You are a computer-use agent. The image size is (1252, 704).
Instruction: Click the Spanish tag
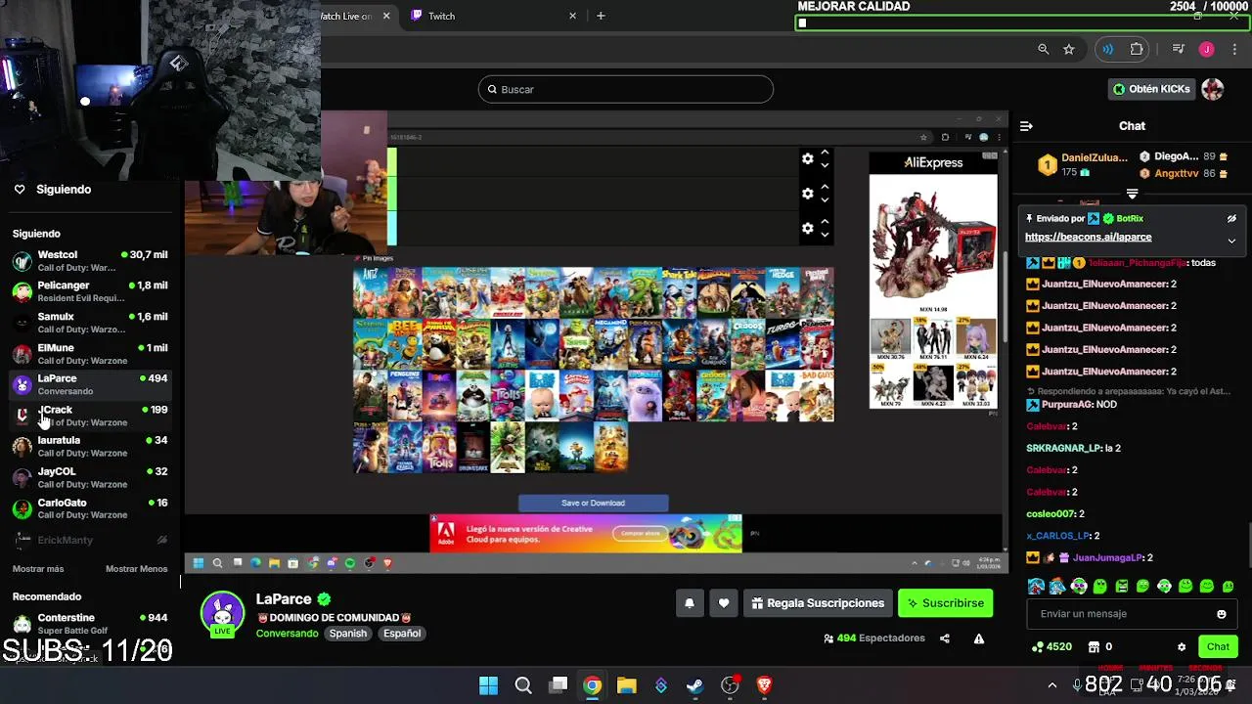point(347,634)
